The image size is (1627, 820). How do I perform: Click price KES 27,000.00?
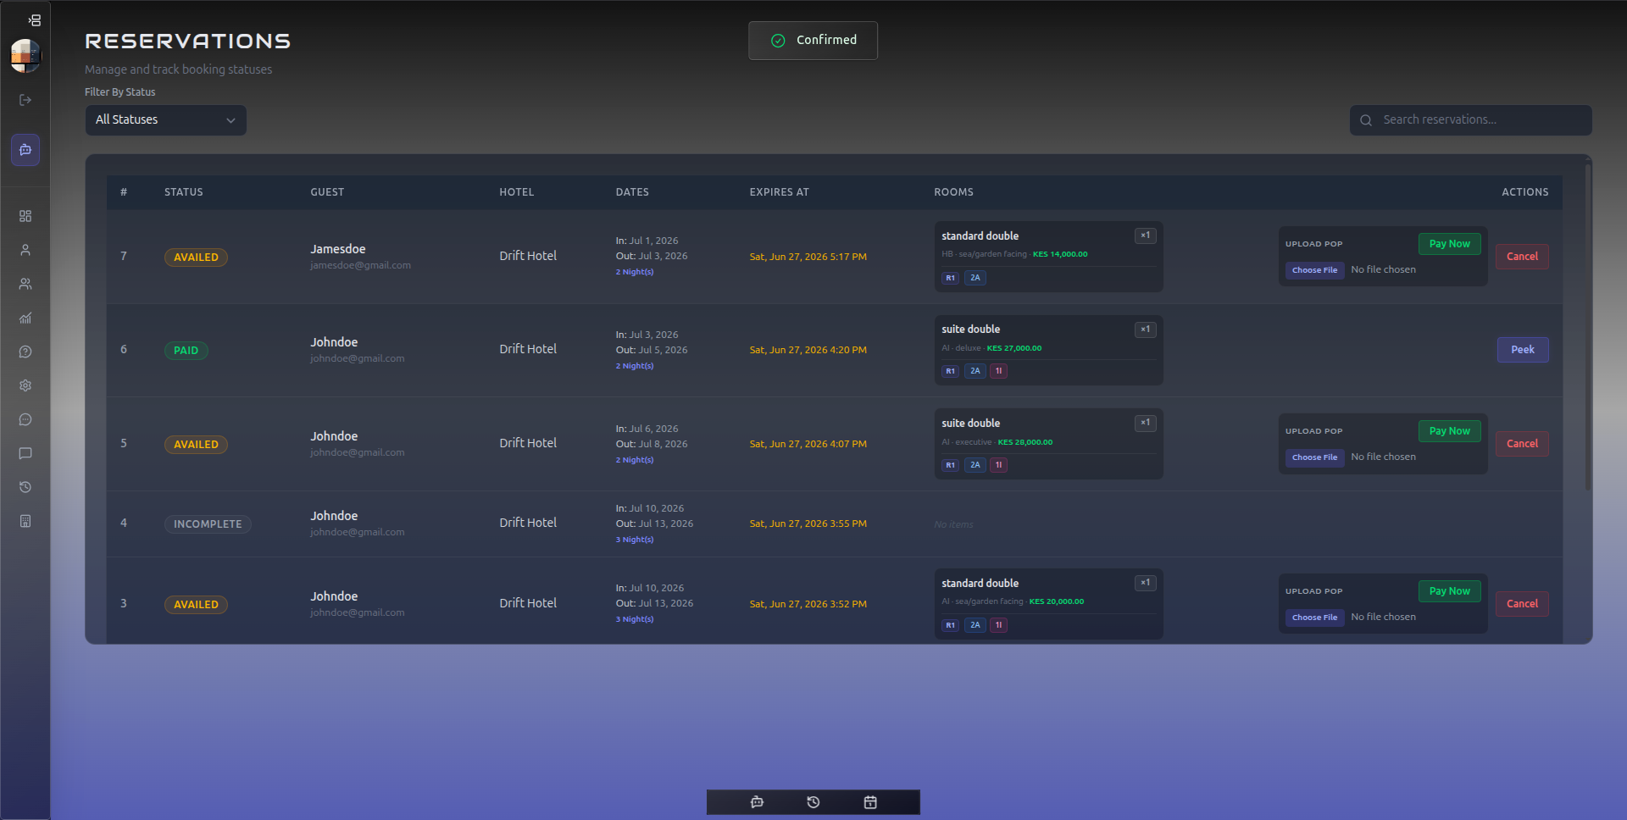(x=1014, y=348)
